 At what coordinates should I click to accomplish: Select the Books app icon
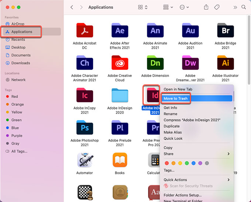(120, 160)
